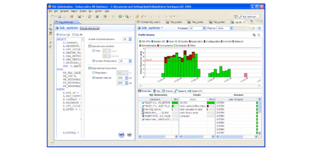
Task: Click the green Run toolbar icon
Action: [120, 16]
